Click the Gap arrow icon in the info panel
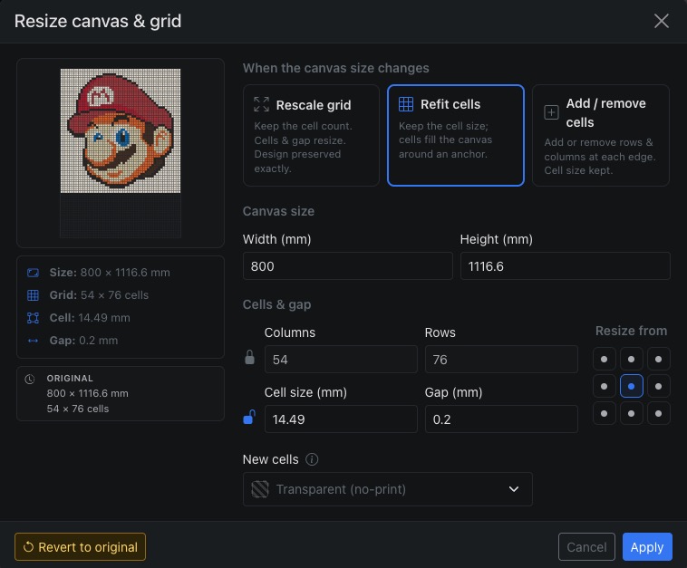The image size is (687, 568). click(x=33, y=341)
